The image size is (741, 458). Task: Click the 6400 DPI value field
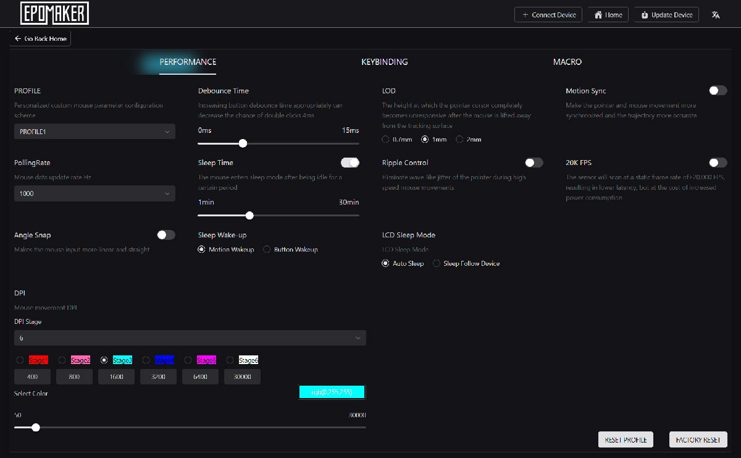pyautogui.click(x=200, y=376)
